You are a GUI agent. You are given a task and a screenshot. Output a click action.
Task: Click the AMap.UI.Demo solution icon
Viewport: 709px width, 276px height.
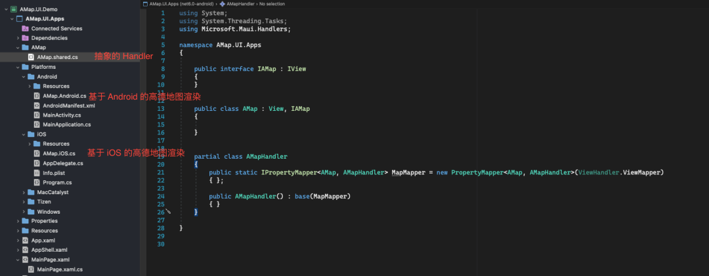click(x=14, y=9)
